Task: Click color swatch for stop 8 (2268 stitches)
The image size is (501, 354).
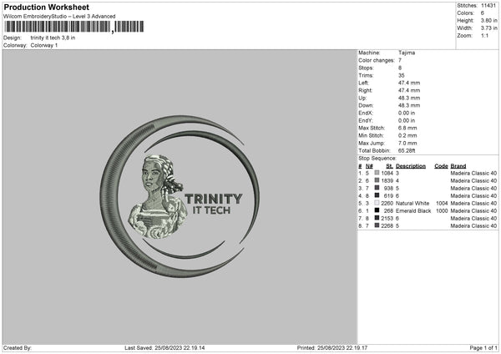Action: pos(377,225)
